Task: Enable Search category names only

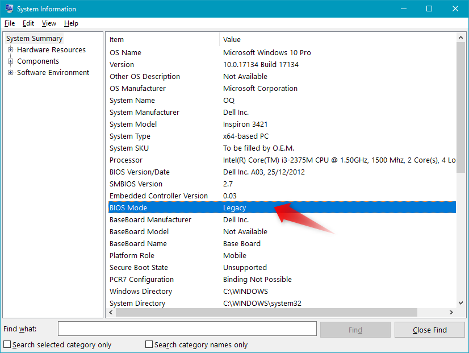Action: (149, 344)
